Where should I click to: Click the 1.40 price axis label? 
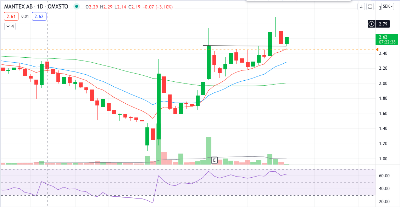tap(383, 128)
